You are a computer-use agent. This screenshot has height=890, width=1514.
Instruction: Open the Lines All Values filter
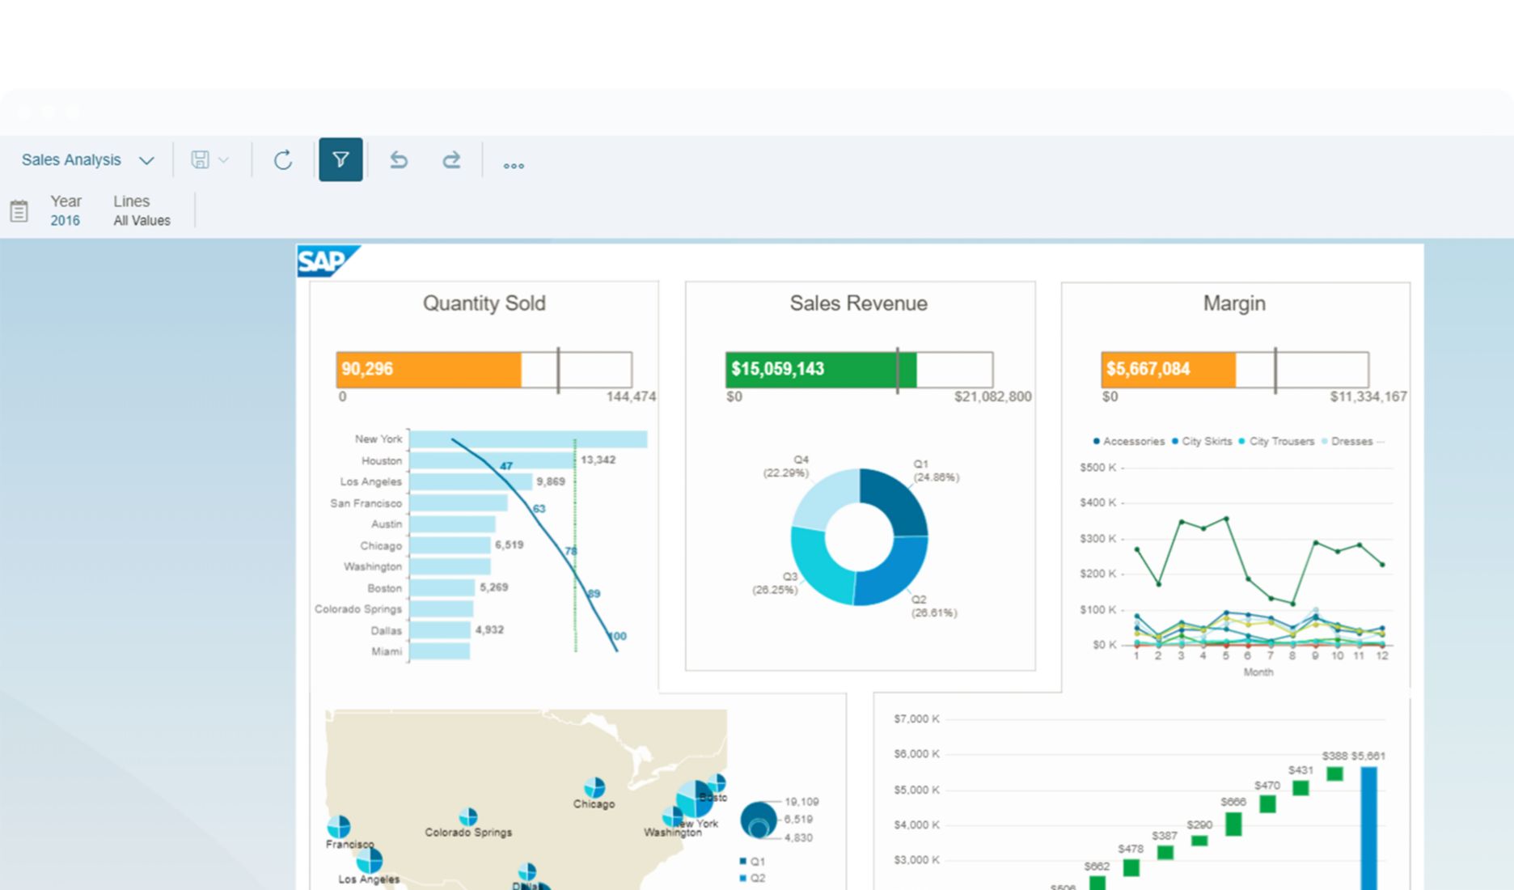coord(142,210)
